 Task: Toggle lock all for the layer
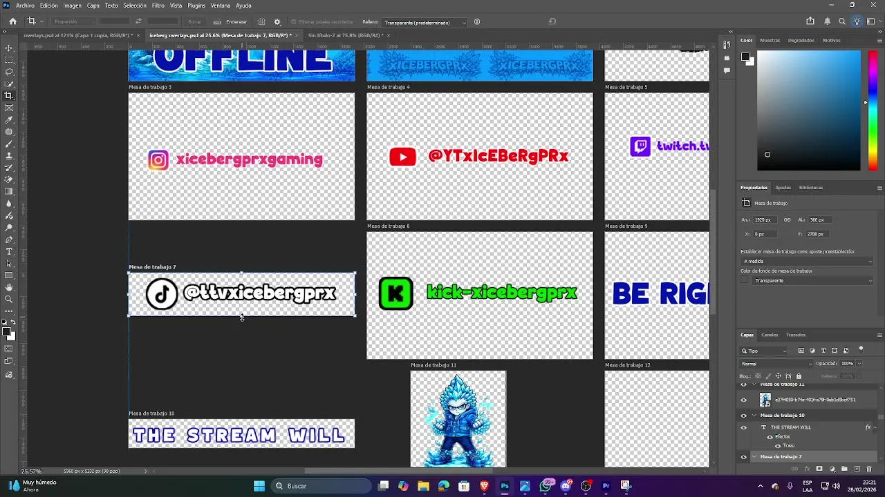799,376
